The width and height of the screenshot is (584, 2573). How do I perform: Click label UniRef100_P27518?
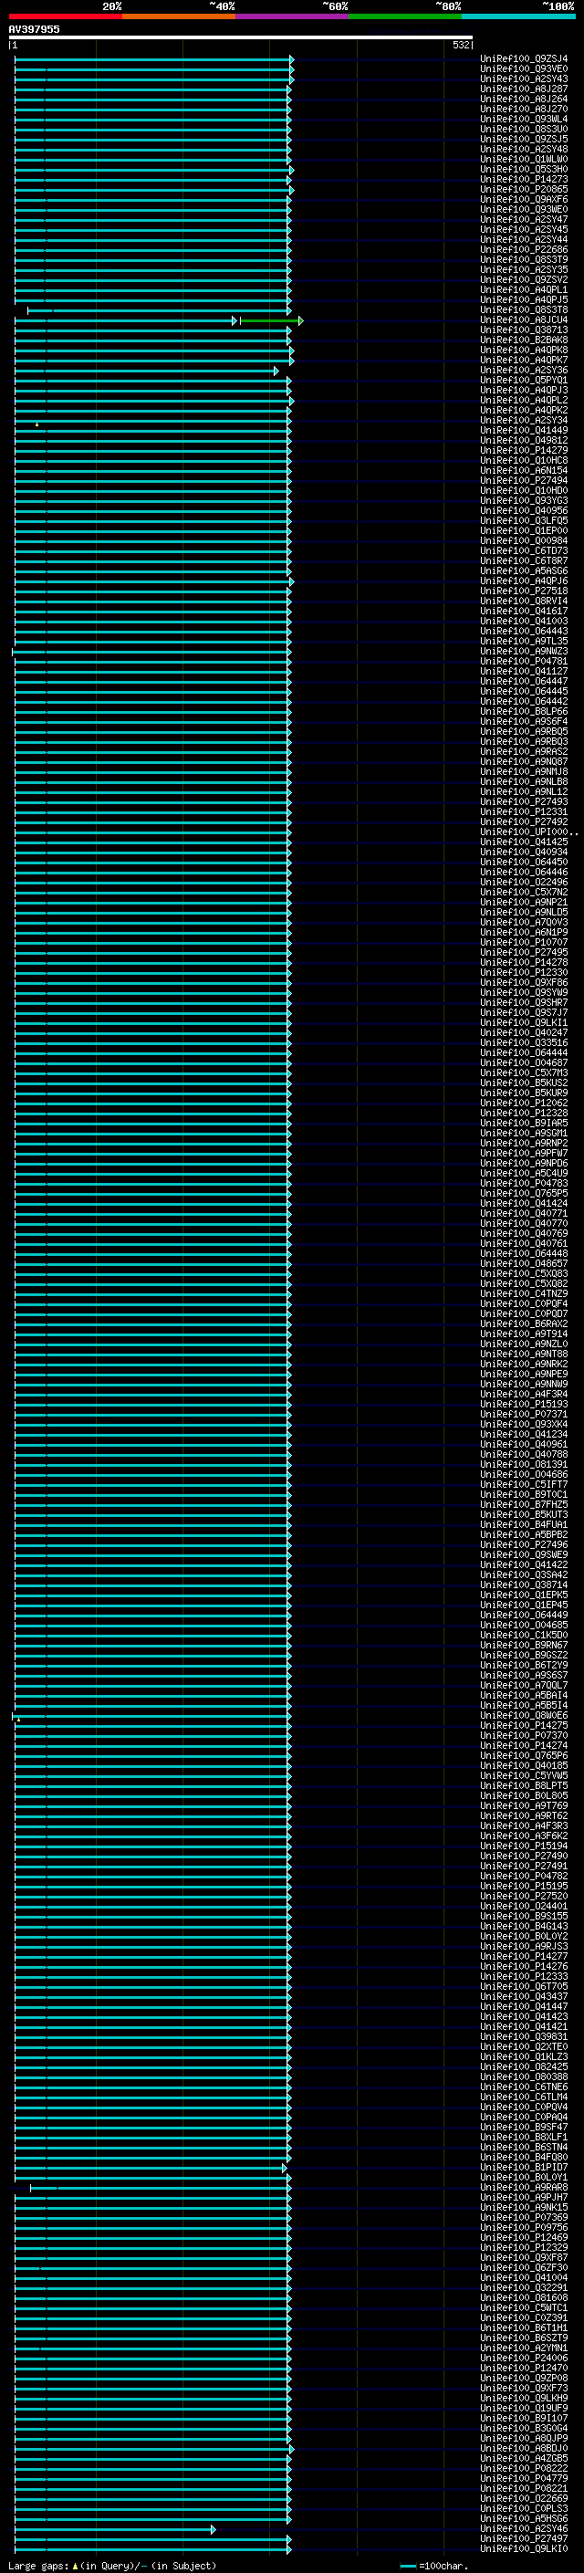click(523, 591)
